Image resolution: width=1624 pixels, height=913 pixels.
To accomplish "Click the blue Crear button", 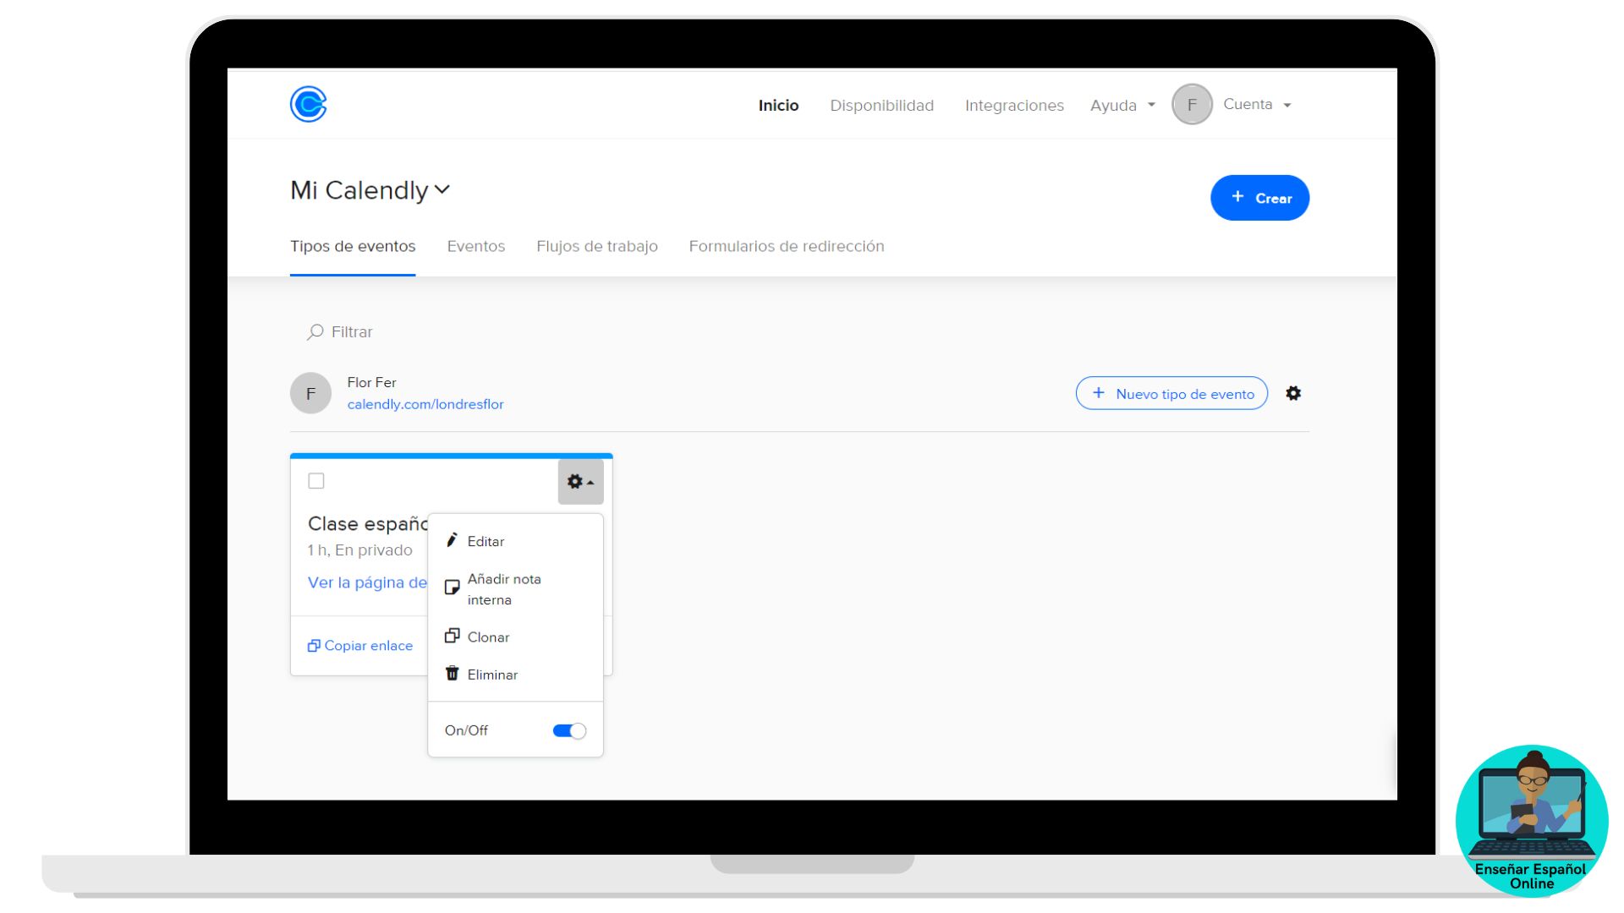I will (x=1259, y=198).
